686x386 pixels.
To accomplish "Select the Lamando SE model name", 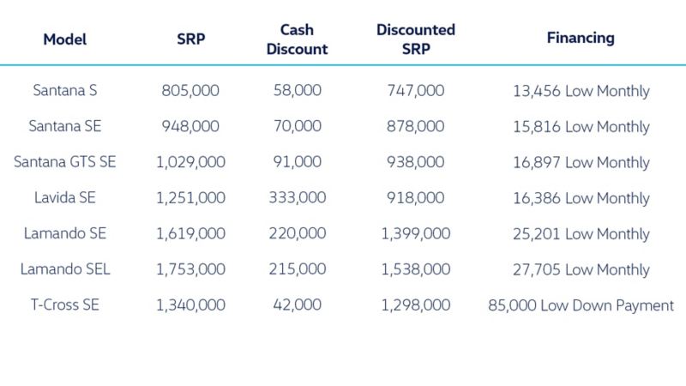I will pos(65,234).
